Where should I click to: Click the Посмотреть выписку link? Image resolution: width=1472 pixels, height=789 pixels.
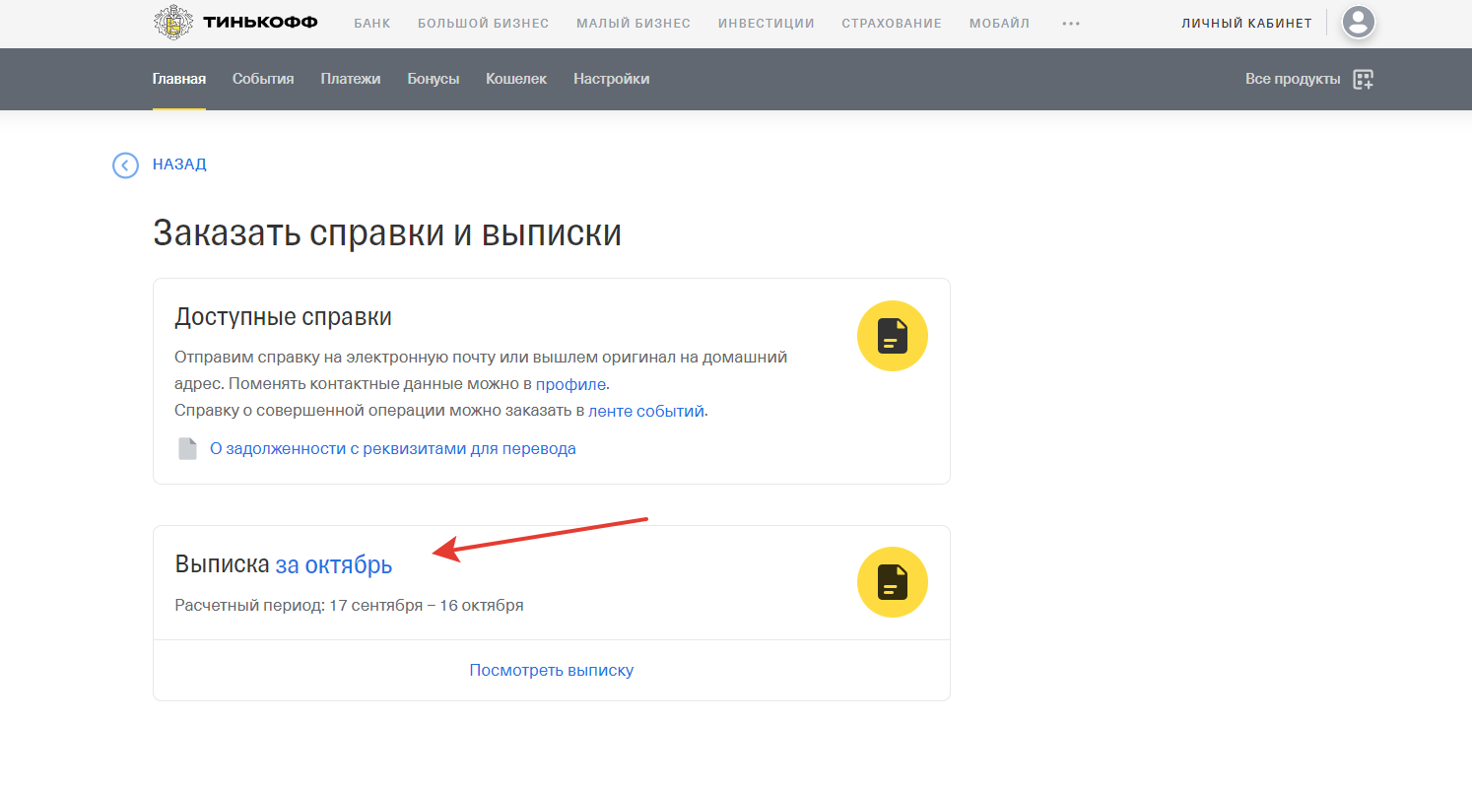[x=551, y=671]
